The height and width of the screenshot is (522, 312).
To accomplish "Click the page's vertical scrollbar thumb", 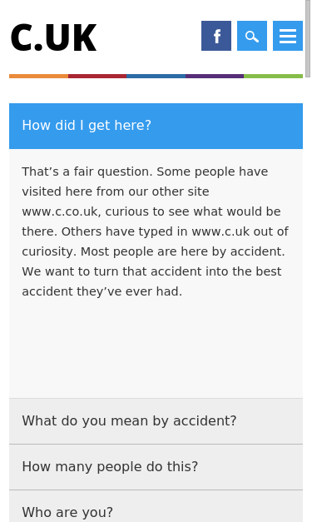I will [x=308, y=38].
